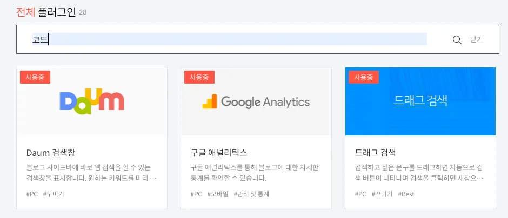Screen dimensions: 508x218
Task: Click the magnifying glass search icon
Action: (x=457, y=40)
